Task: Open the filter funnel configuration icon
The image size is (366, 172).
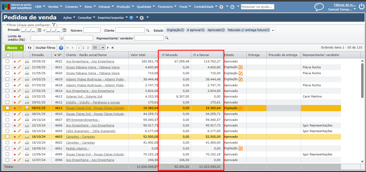Action: 54,25
